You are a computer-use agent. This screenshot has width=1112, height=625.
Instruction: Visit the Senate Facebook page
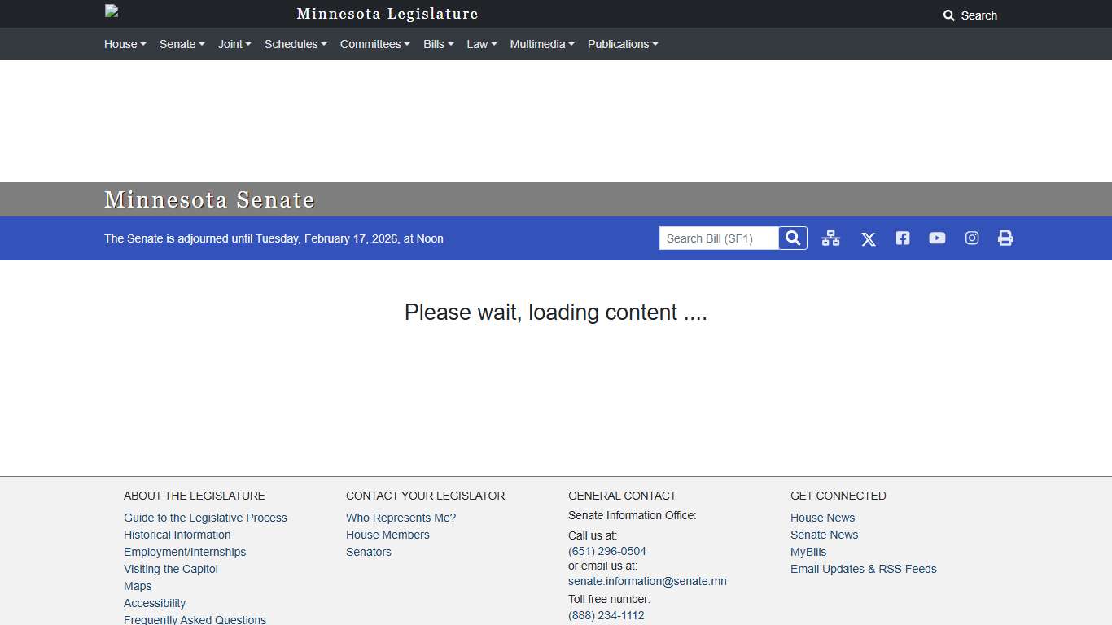pyautogui.click(x=902, y=238)
